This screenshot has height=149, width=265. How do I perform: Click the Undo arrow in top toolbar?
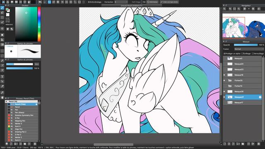pyautogui.click(x=40, y=2)
